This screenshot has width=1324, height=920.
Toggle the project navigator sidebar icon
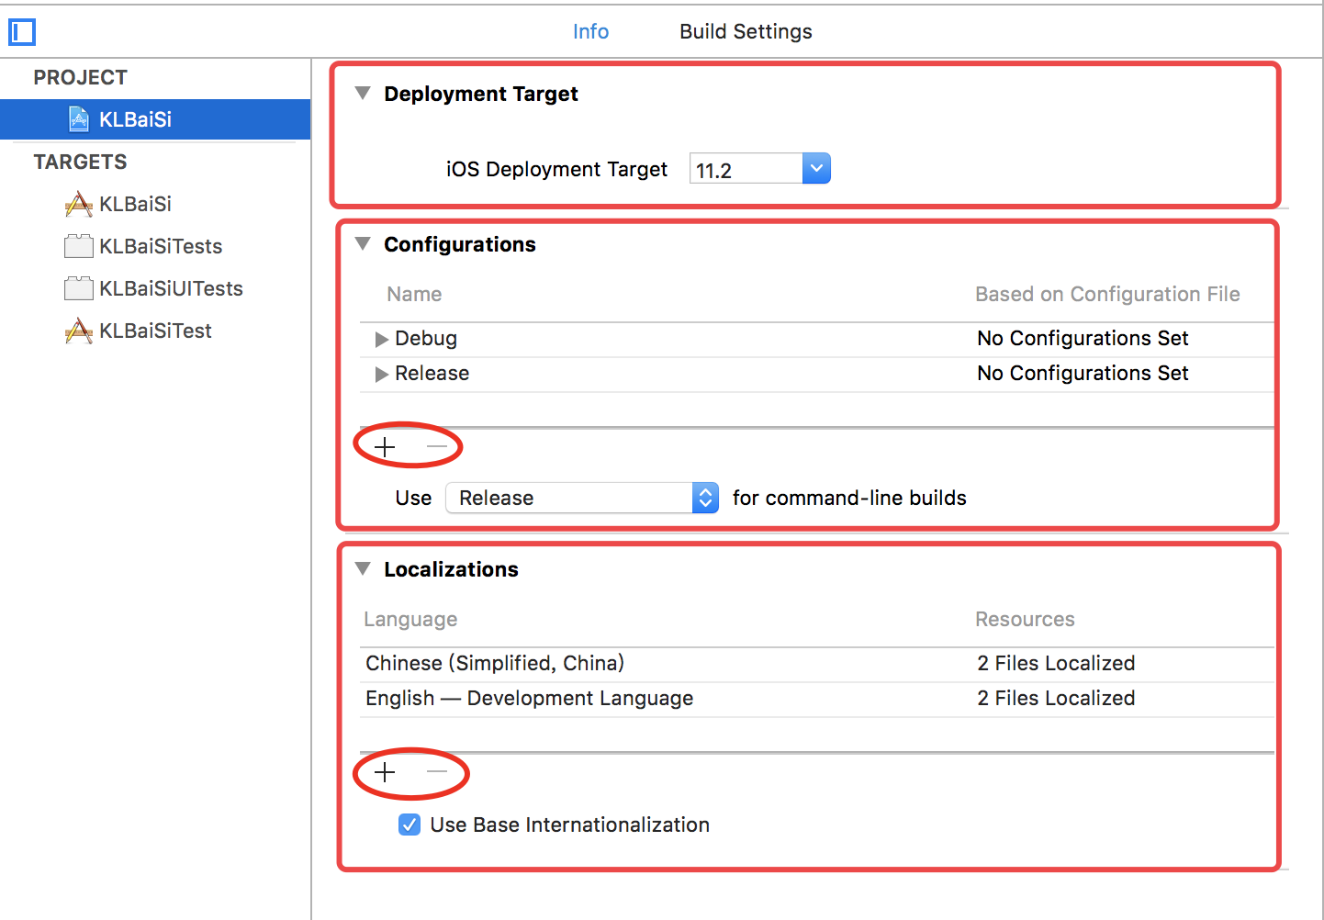click(22, 32)
